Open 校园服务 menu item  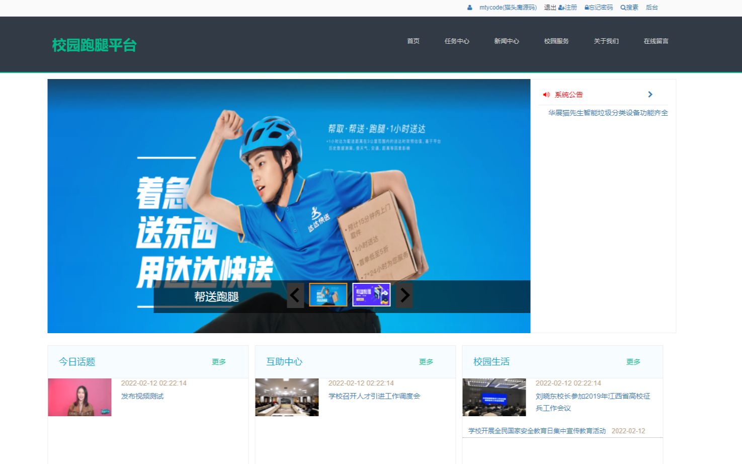click(556, 41)
